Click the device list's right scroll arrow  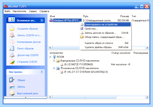tap(147, 97)
